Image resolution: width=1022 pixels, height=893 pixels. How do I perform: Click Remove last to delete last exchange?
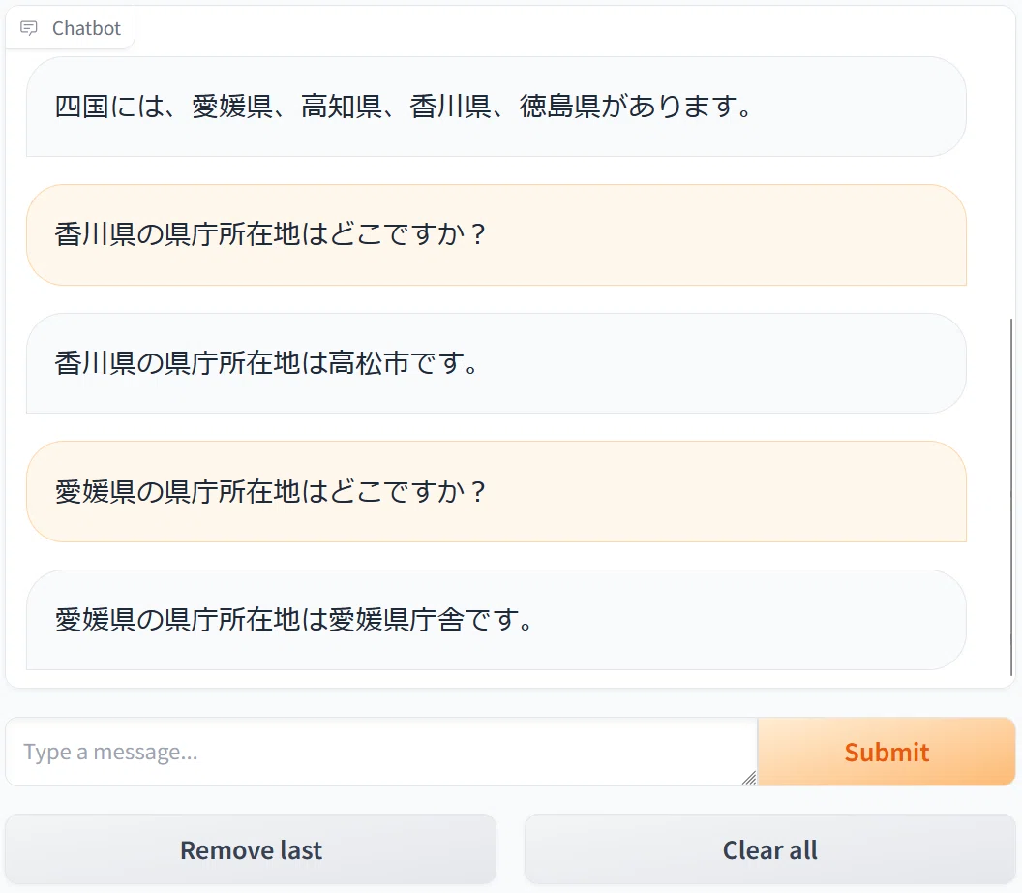pos(251,849)
